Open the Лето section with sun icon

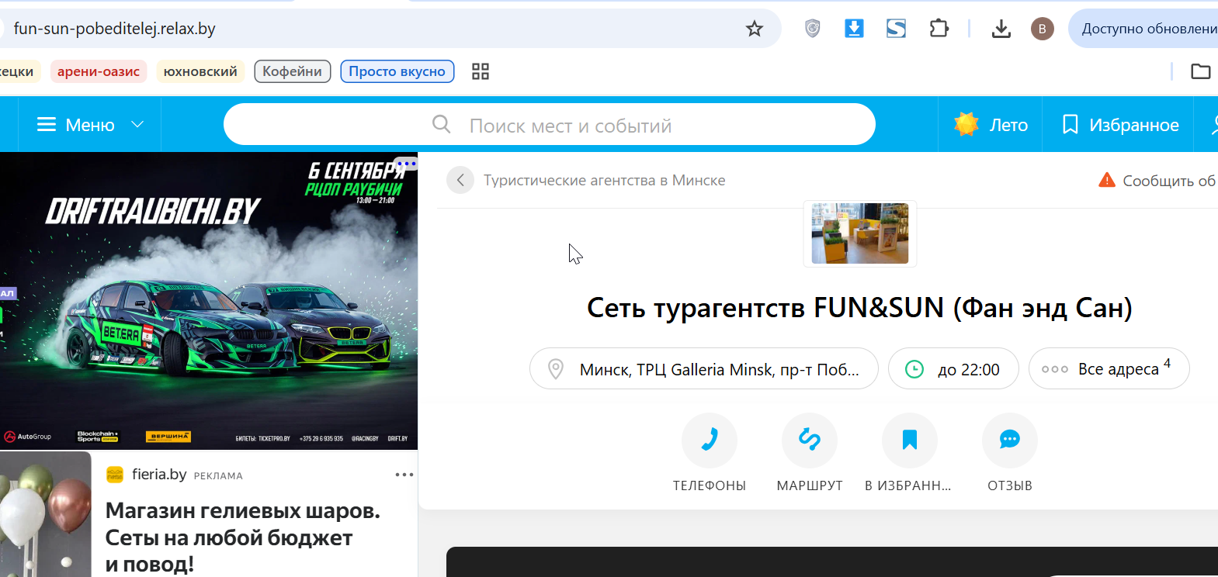click(991, 124)
